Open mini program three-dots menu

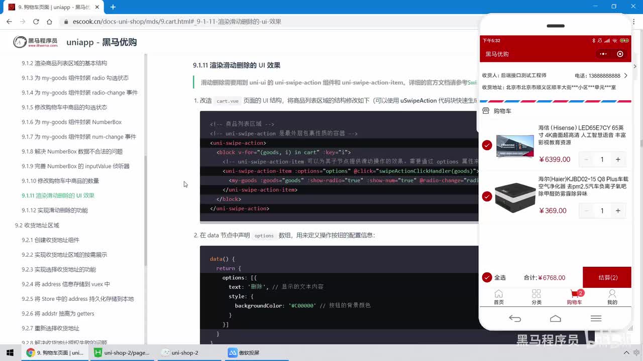[603, 54]
